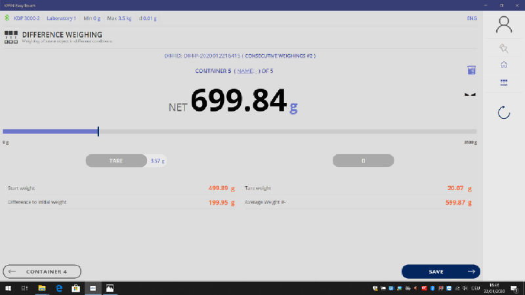Go back to CONTAINER 4
525x295 pixels.
click(42, 271)
